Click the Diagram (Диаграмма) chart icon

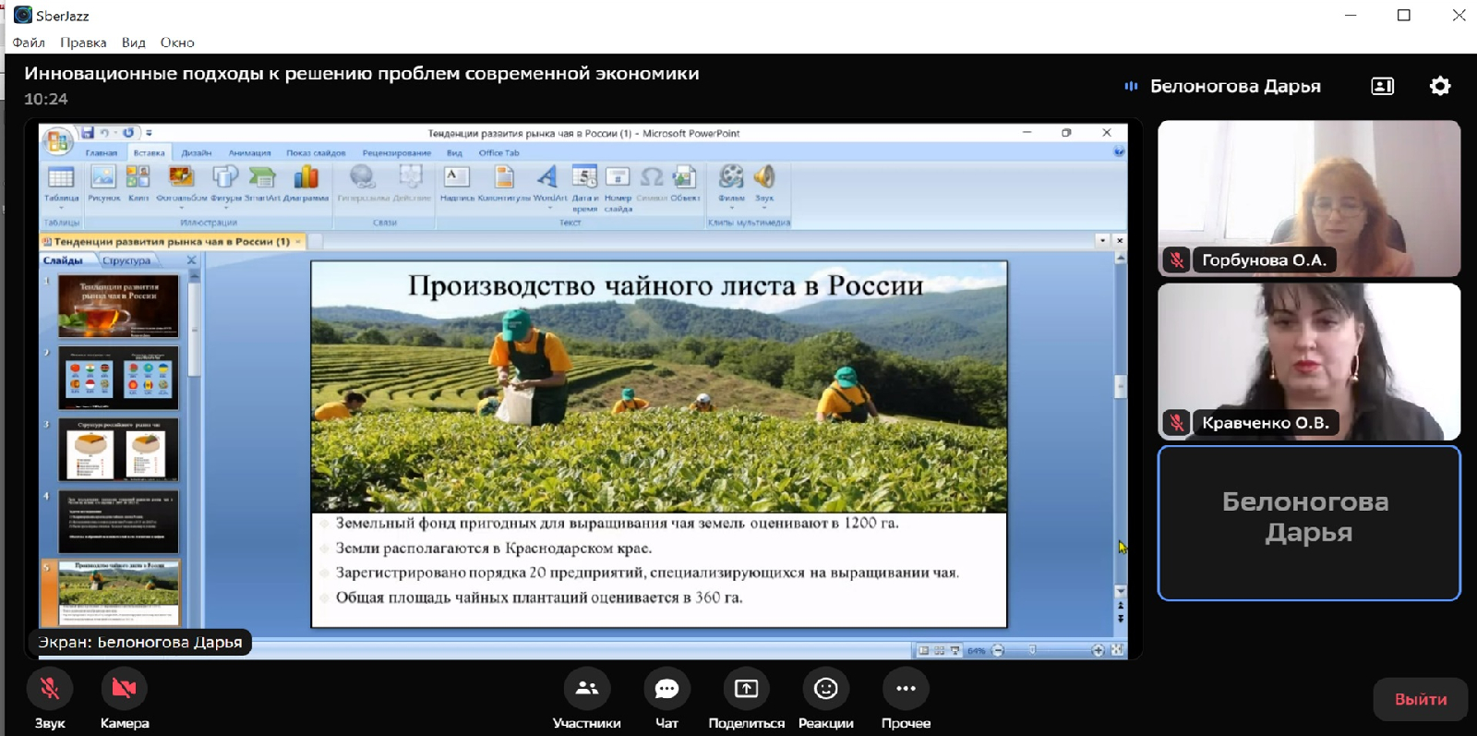(x=306, y=177)
